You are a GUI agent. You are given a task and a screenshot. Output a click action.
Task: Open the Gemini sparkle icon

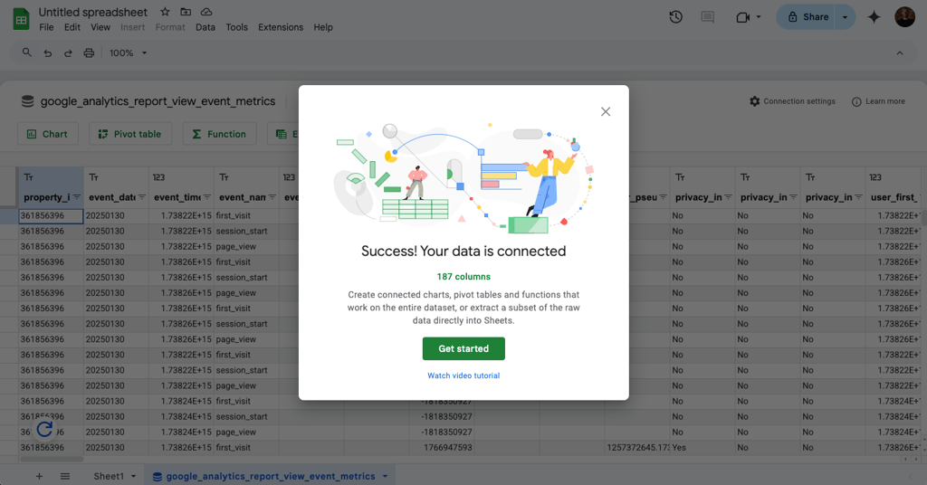coord(874,17)
